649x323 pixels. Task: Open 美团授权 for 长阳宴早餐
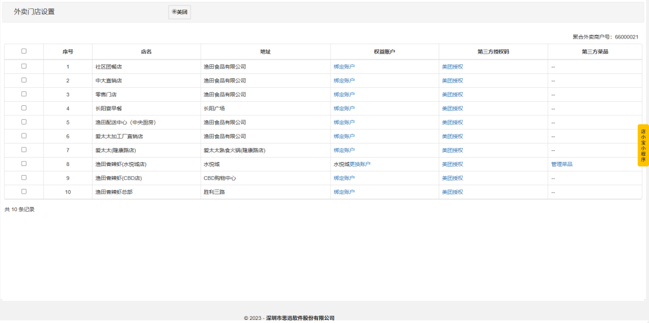pyautogui.click(x=452, y=108)
